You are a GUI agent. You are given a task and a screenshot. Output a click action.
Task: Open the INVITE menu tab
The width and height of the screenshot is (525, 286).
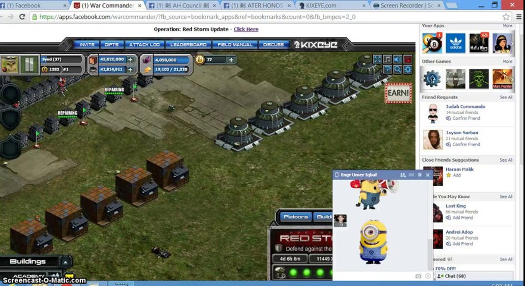[87, 45]
